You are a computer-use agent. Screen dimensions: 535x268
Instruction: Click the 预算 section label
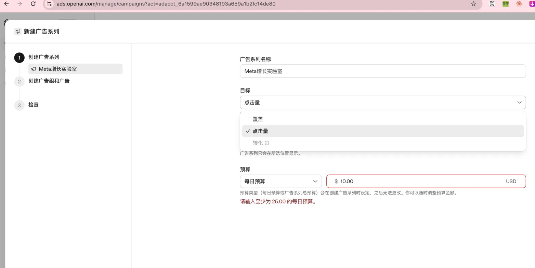pyautogui.click(x=245, y=169)
